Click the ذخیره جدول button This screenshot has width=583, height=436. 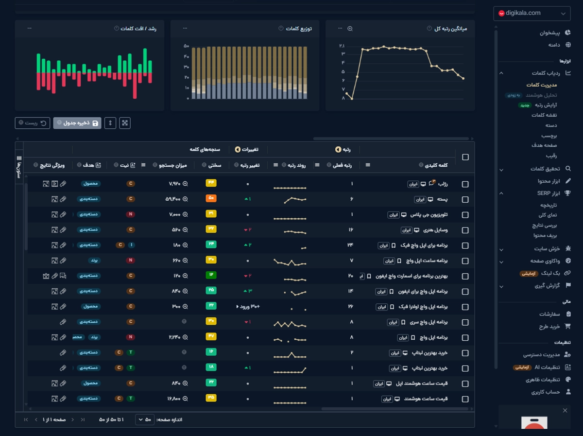pyautogui.click(x=77, y=123)
